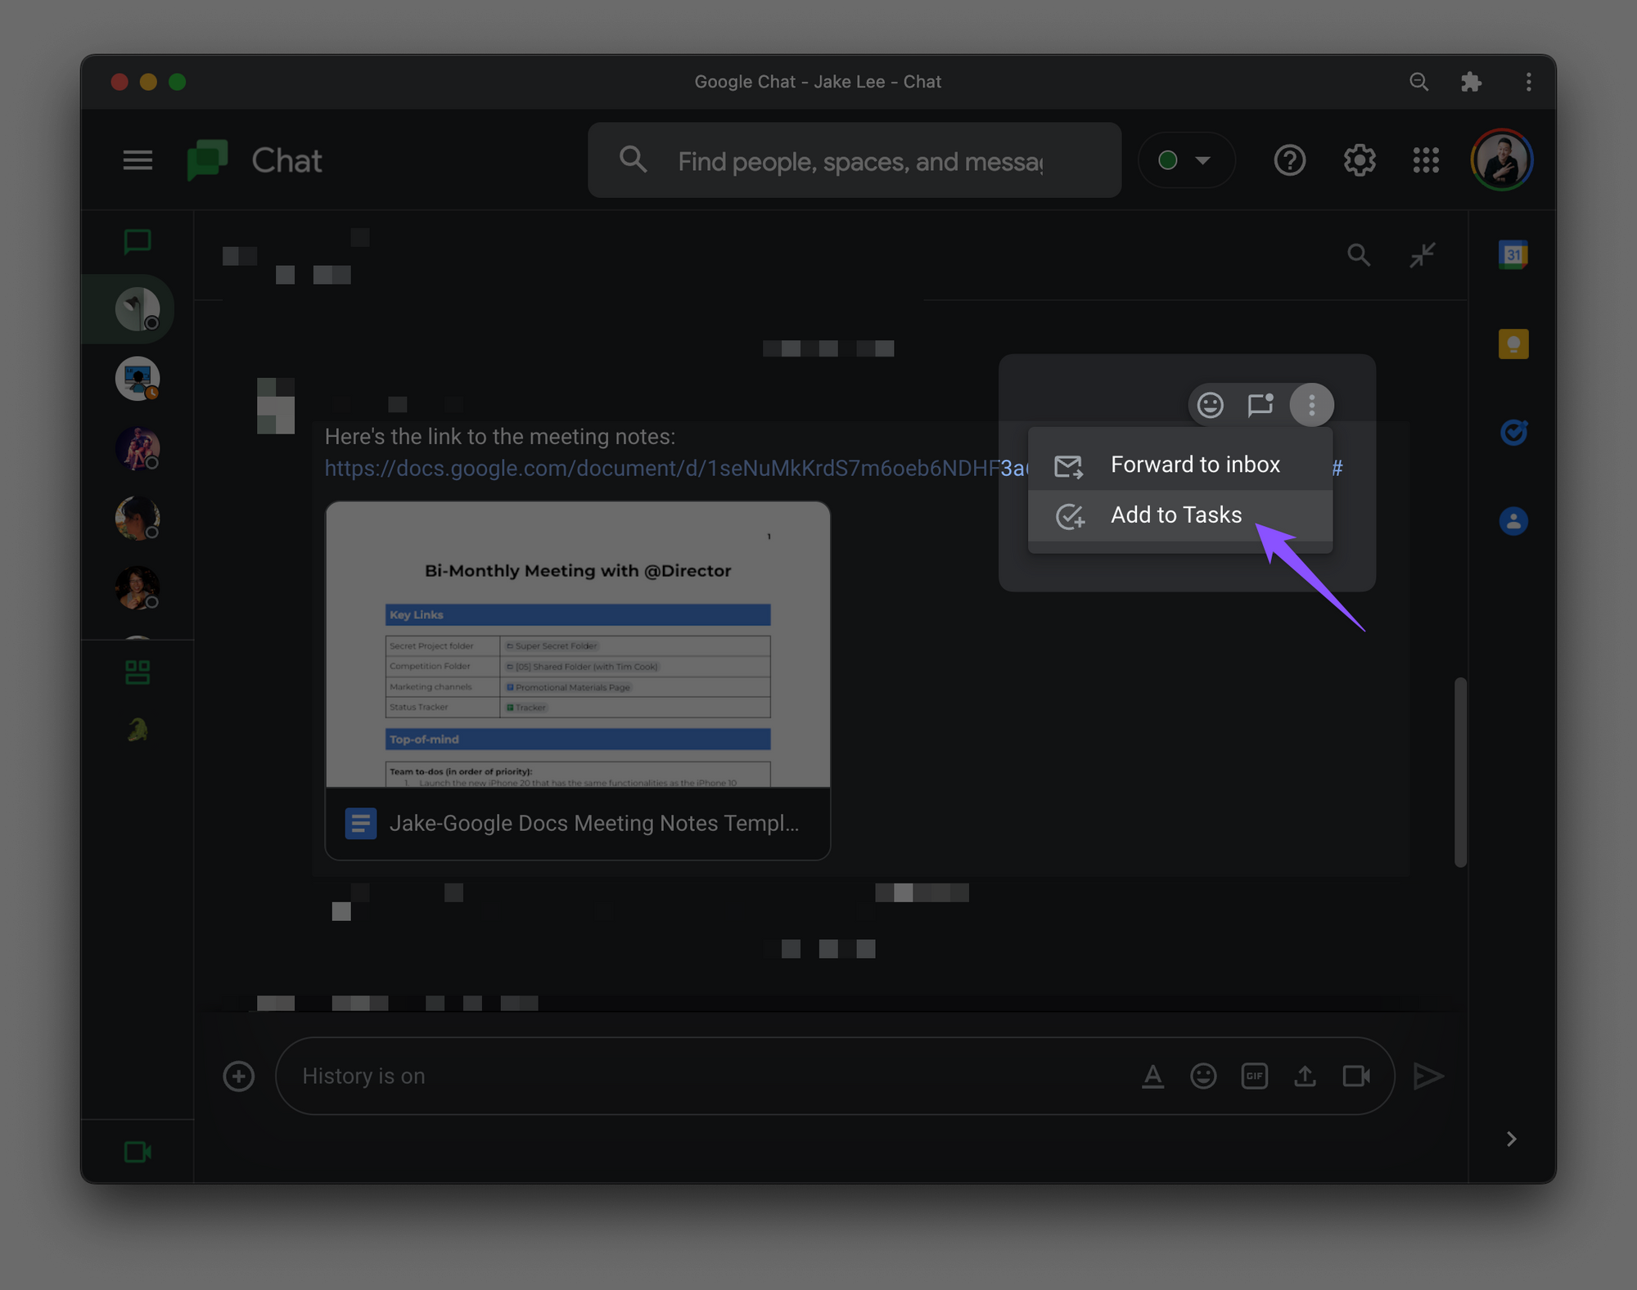Choose Forward to inbox option
The width and height of the screenshot is (1637, 1290).
(x=1194, y=465)
